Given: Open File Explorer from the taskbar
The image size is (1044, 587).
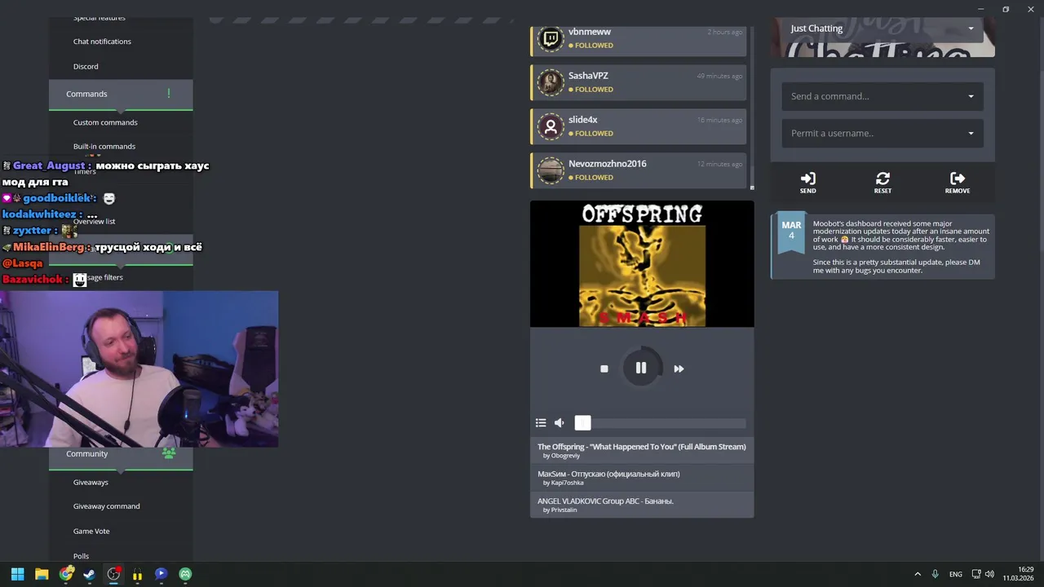Looking at the screenshot, I should coord(42,574).
